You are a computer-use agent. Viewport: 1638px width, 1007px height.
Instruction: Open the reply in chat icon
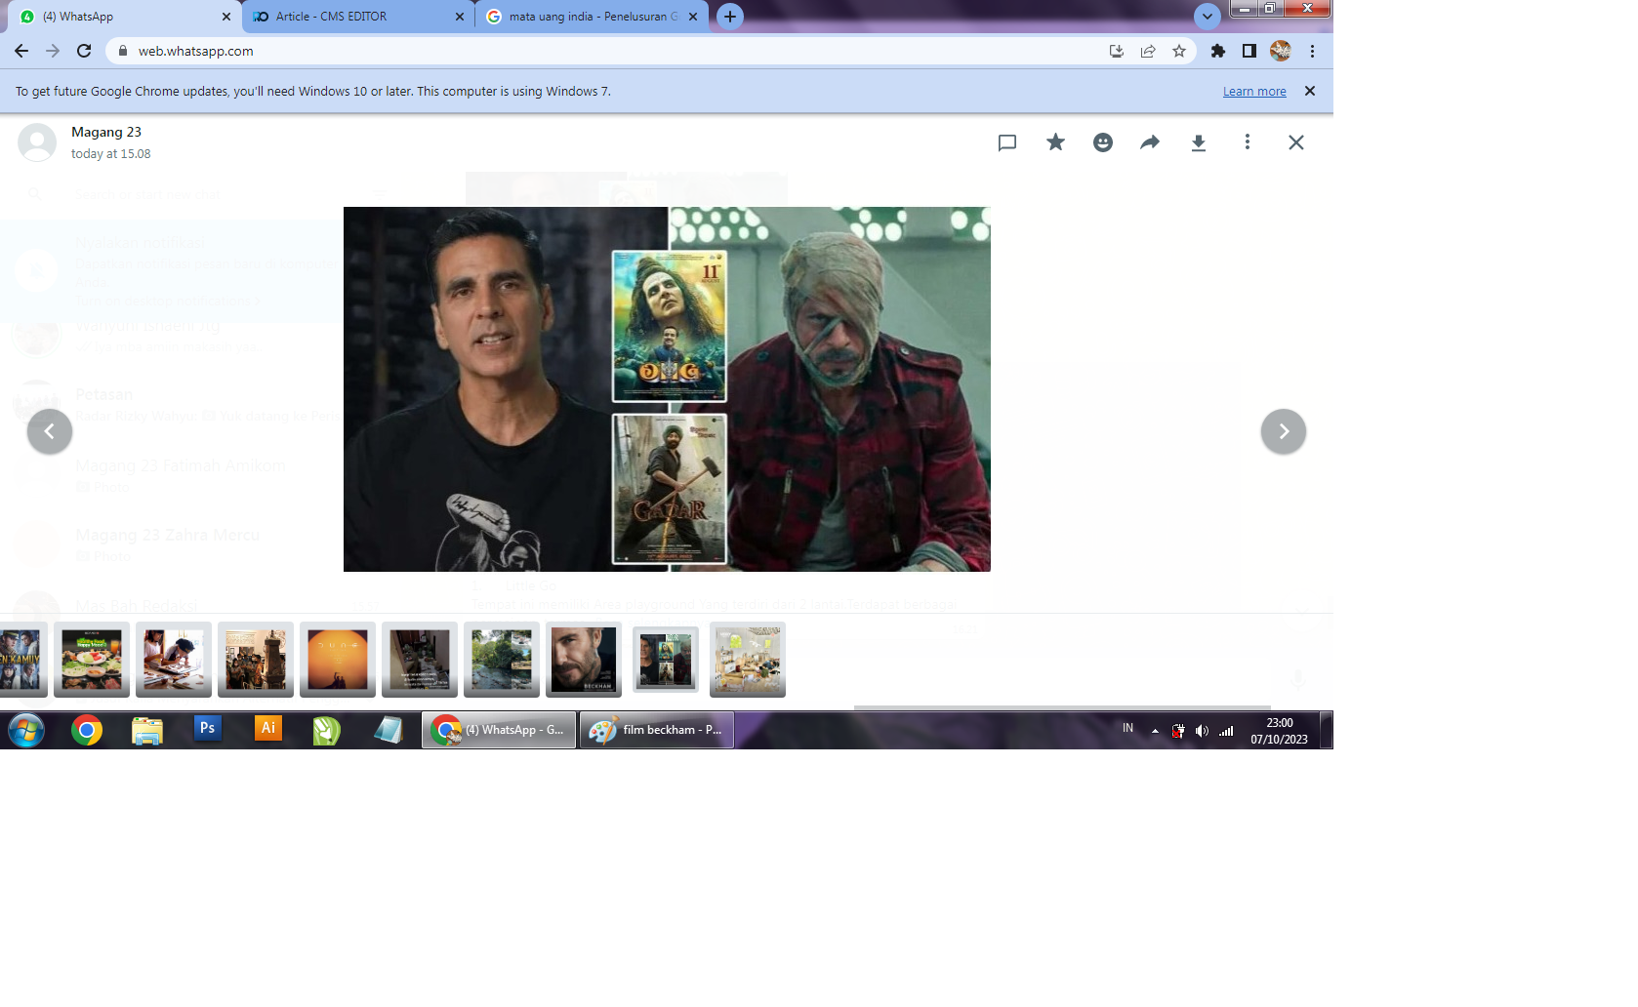(x=1007, y=142)
